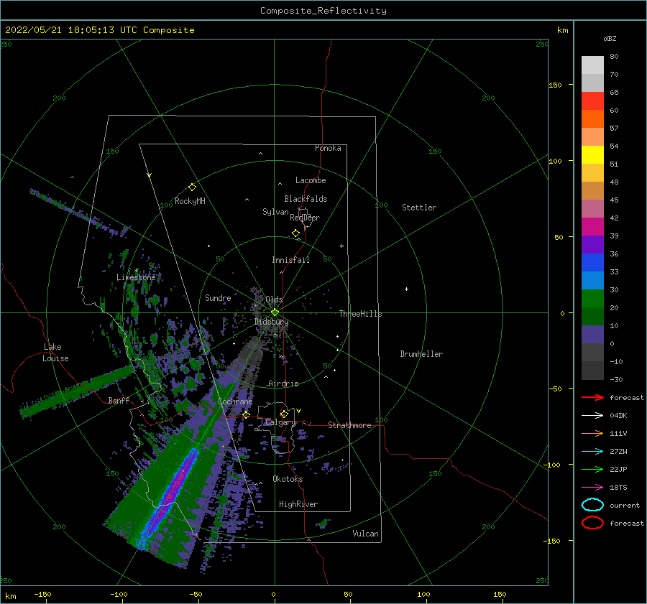The height and width of the screenshot is (604, 647).
Task: Select the radar site diamond at map center
Action: (275, 312)
